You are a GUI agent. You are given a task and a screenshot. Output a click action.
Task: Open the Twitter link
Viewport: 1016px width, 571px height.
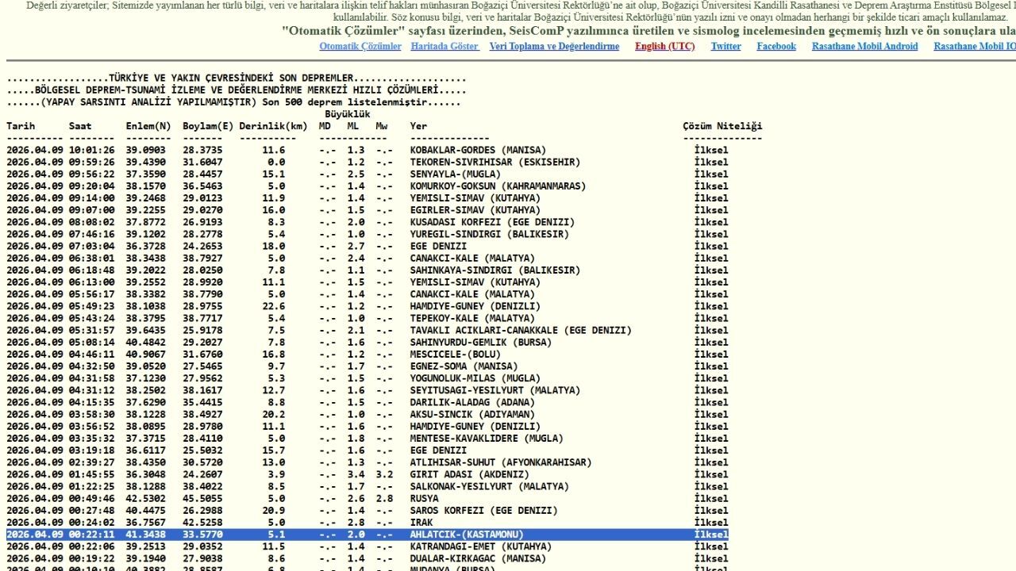725,47
